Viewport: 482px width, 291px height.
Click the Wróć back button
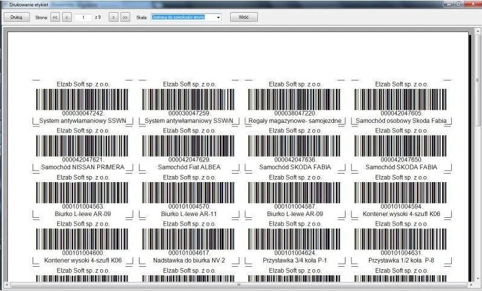click(x=244, y=18)
